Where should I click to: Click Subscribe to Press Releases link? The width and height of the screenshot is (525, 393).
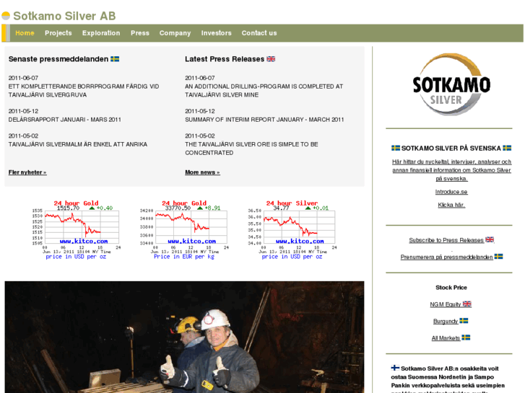pyautogui.click(x=446, y=240)
